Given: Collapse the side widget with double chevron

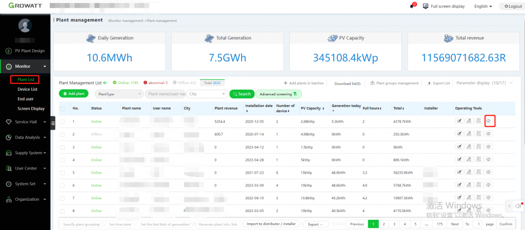Looking at the screenshot, I should [x=510, y=205].
